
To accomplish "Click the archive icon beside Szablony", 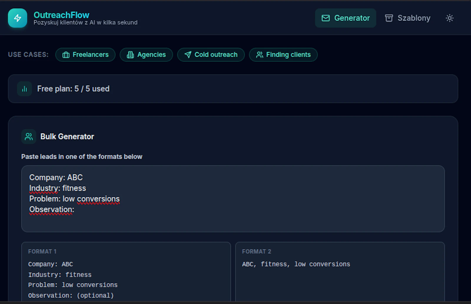I will (389, 18).
